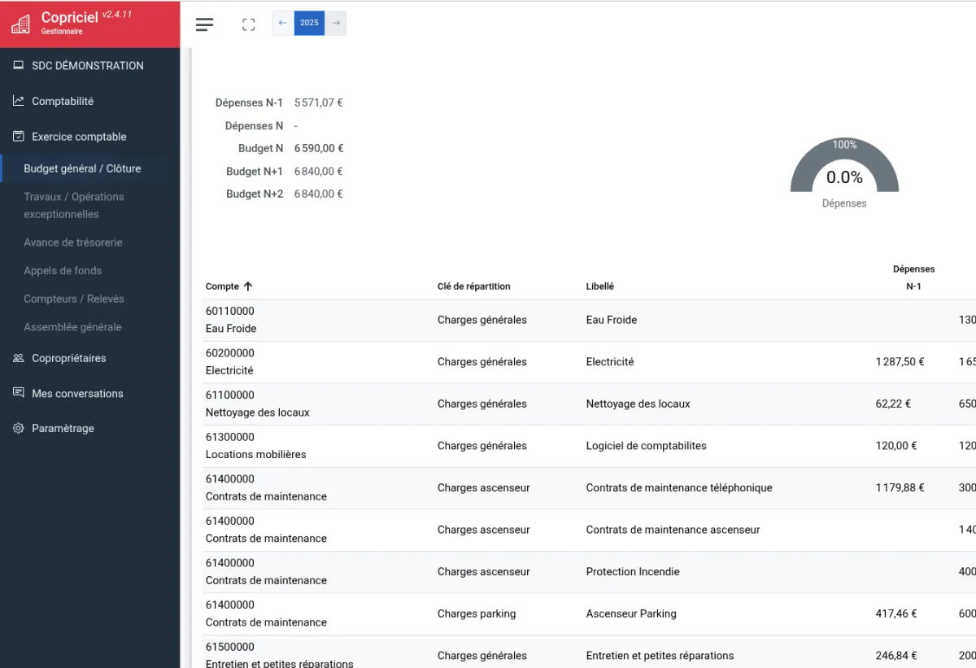Select the 60200000 Electricité table row
This screenshot has height=668, width=976.
pos(589,362)
